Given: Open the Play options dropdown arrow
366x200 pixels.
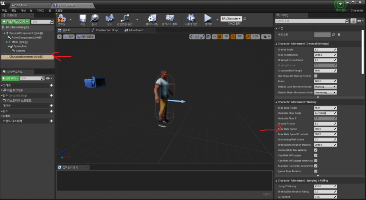Looking at the screenshot, I should pyautogui.click(x=217, y=20).
